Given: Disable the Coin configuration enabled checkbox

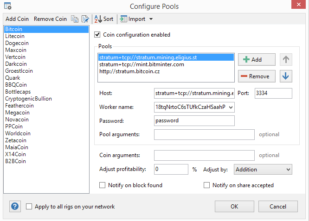Looking at the screenshot, I should pos(97,34).
